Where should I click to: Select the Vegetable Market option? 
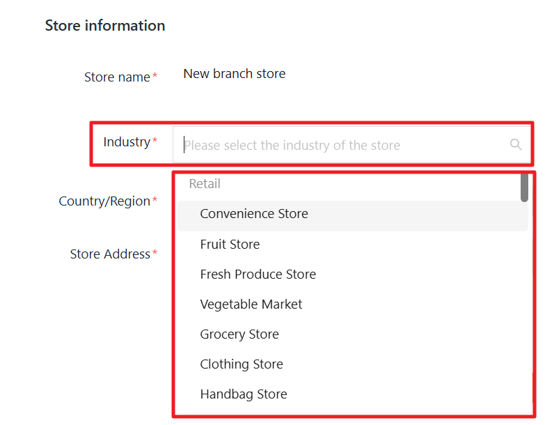click(x=251, y=304)
